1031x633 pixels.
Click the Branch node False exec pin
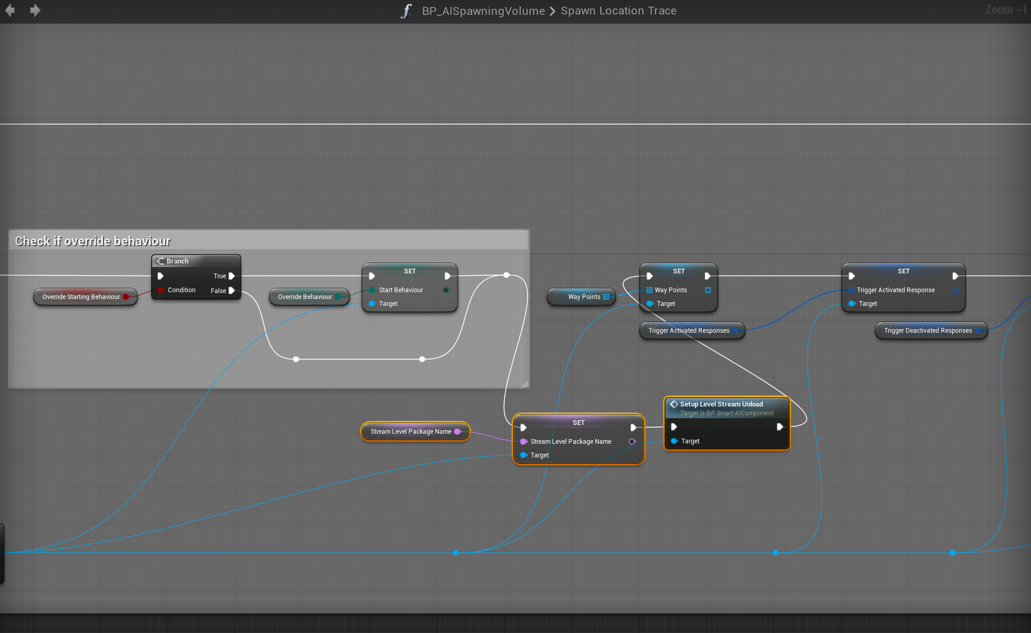[x=231, y=291]
